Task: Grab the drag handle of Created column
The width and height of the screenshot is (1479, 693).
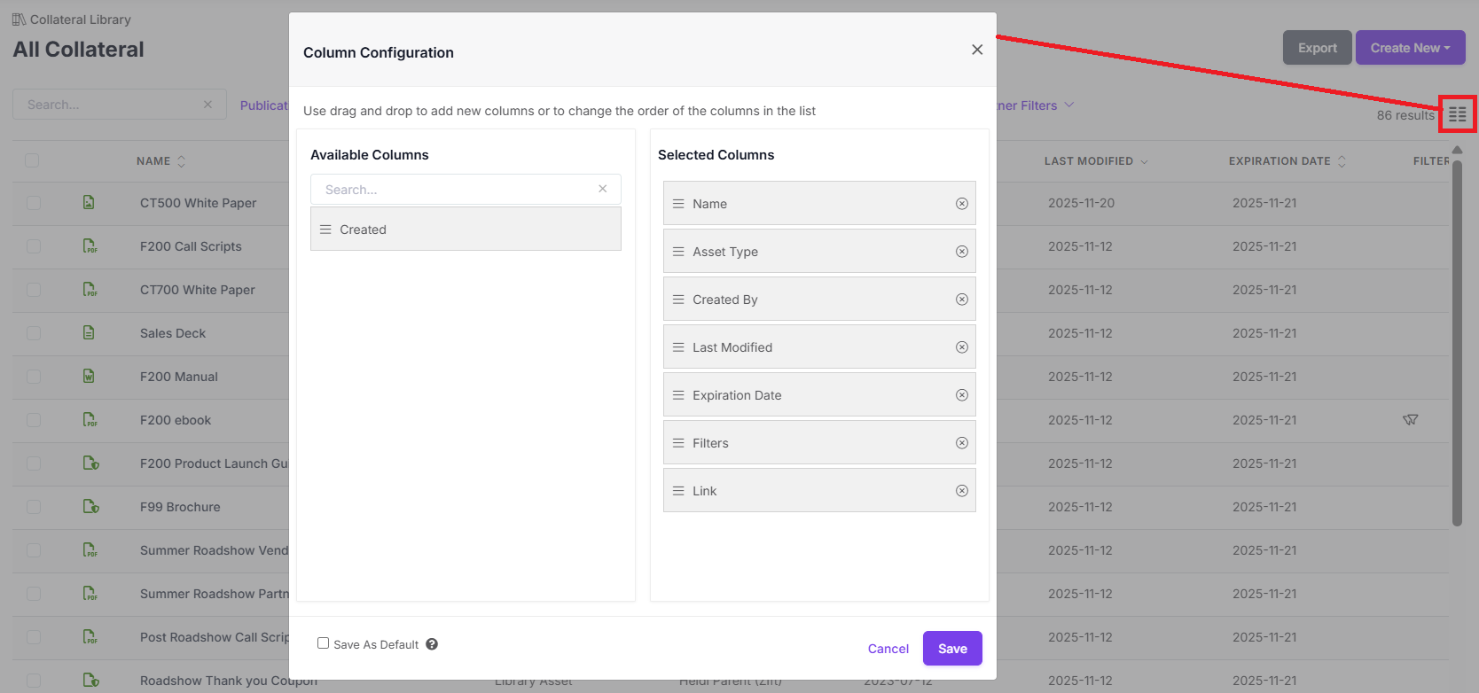Action: [325, 230]
